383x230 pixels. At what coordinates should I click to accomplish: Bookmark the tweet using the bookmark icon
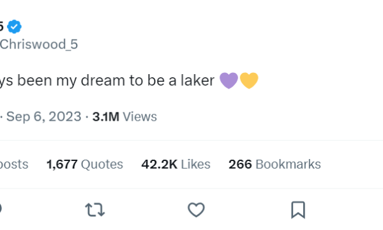tap(298, 210)
